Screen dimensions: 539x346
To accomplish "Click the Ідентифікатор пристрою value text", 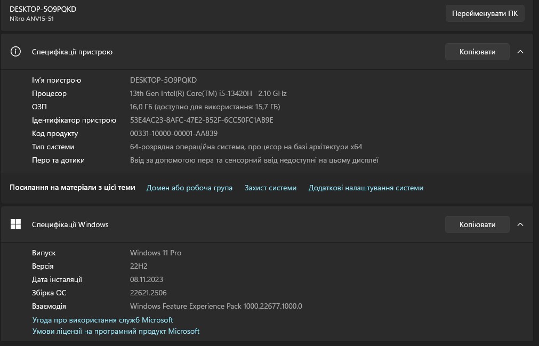I will [x=202, y=120].
